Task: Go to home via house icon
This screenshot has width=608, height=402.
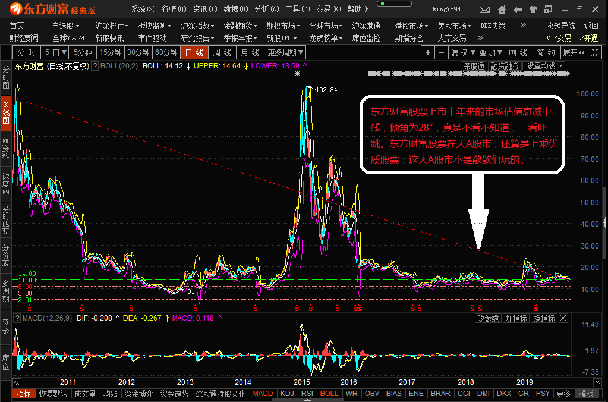Action: tap(502, 10)
